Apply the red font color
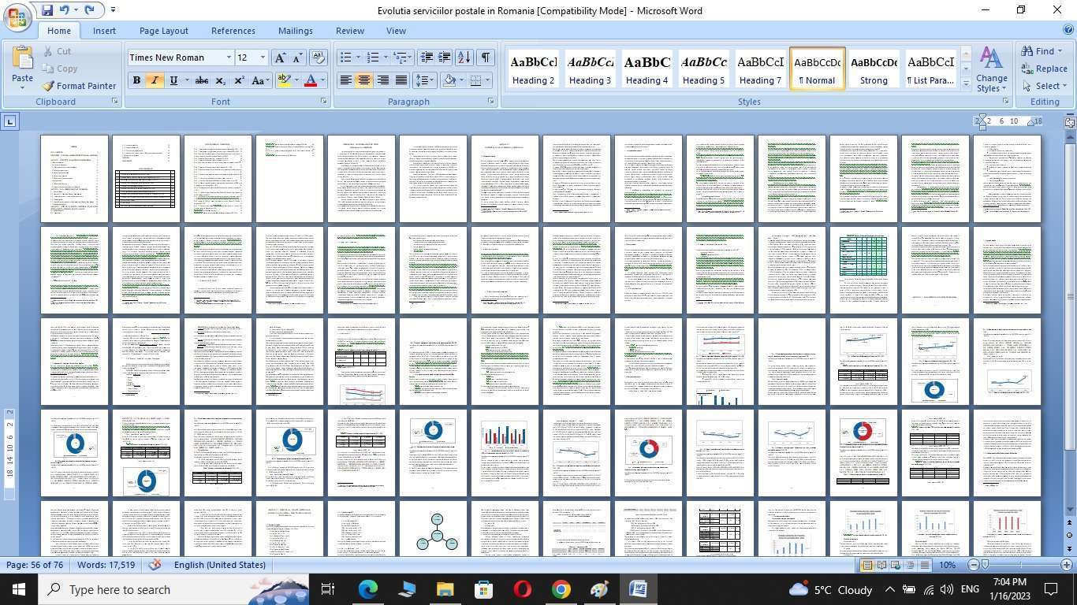This screenshot has width=1077, height=605. pos(311,80)
